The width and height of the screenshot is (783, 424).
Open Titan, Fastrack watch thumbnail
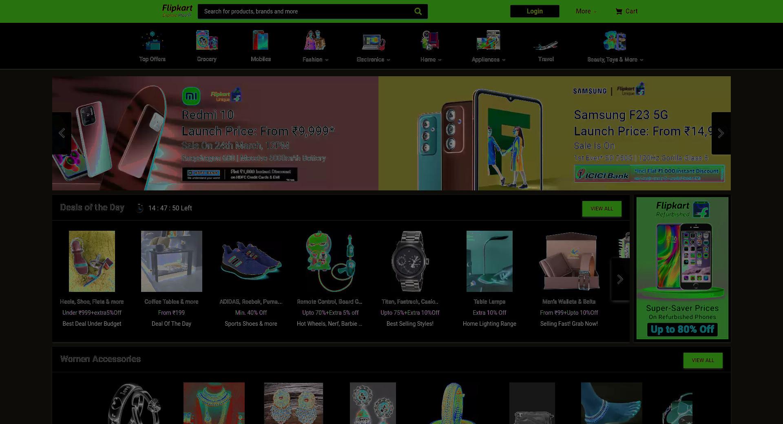tap(410, 261)
